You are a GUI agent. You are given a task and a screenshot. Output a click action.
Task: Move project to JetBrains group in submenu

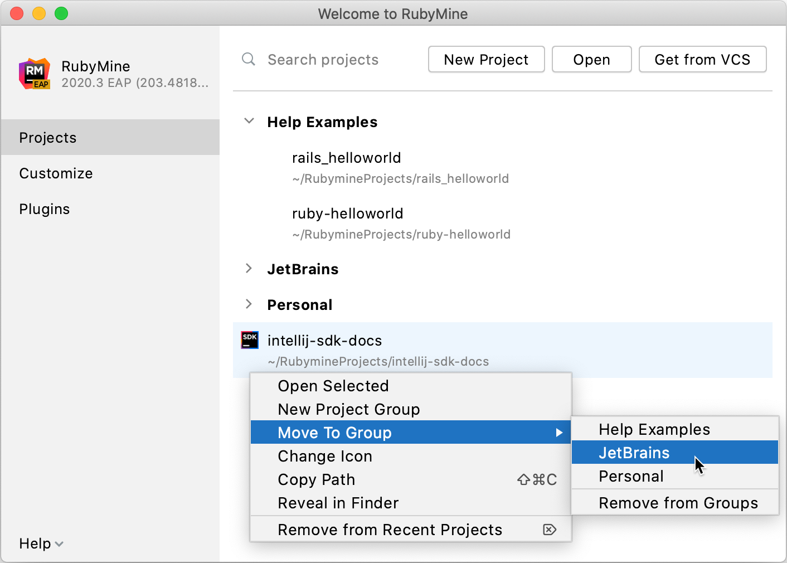pyautogui.click(x=675, y=453)
